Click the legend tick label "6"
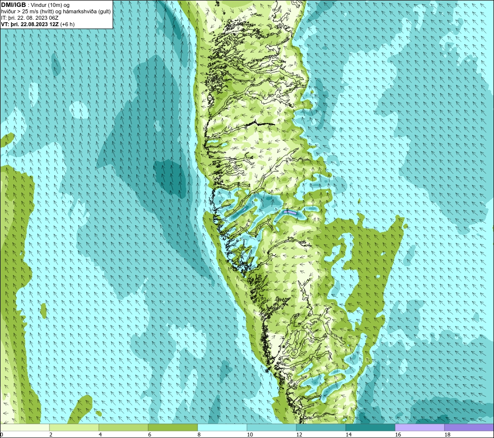 (x=149, y=435)
